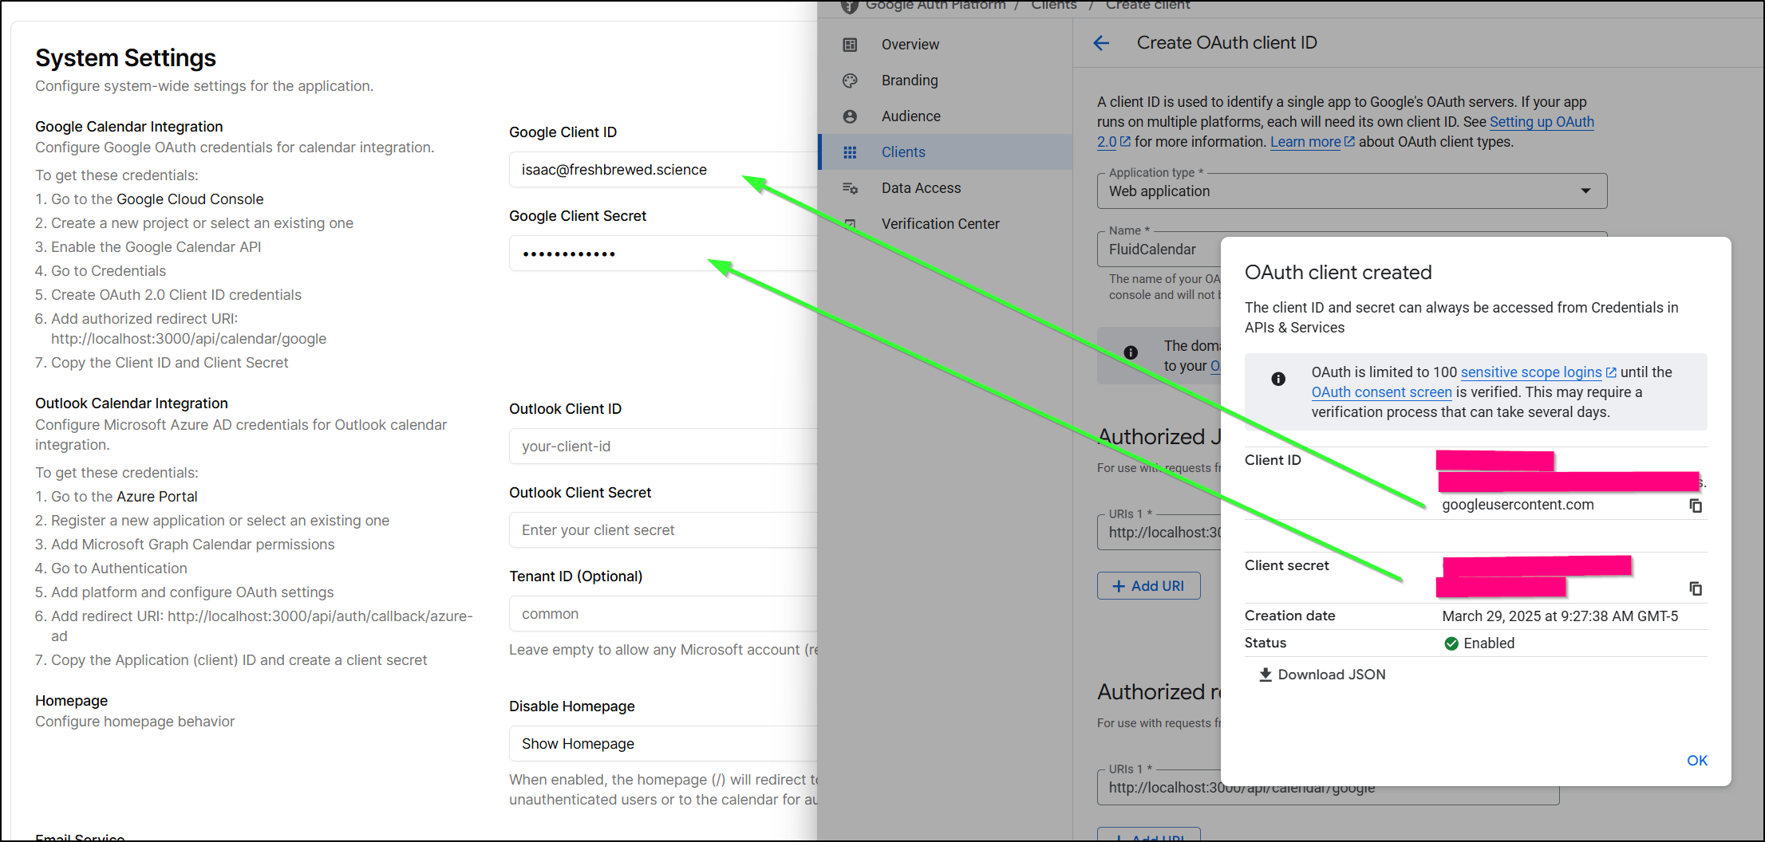Select Verification Center in the side menu
The image size is (1765, 842).
pyautogui.click(x=940, y=224)
